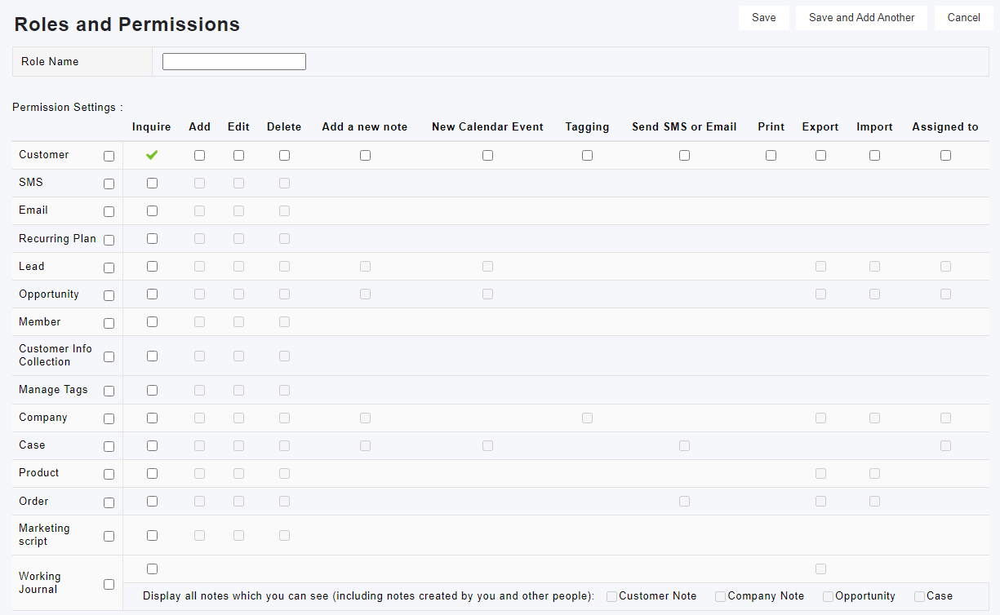The image size is (1000, 615).
Task: Allow Print permission for Customer
Action: click(x=771, y=156)
